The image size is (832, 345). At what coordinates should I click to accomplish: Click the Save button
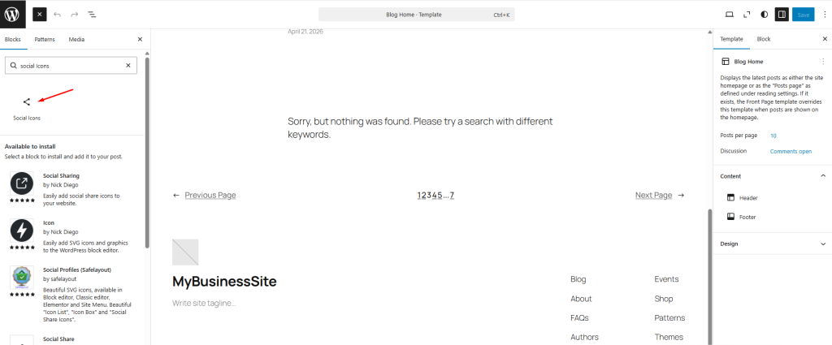tap(804, 15)
